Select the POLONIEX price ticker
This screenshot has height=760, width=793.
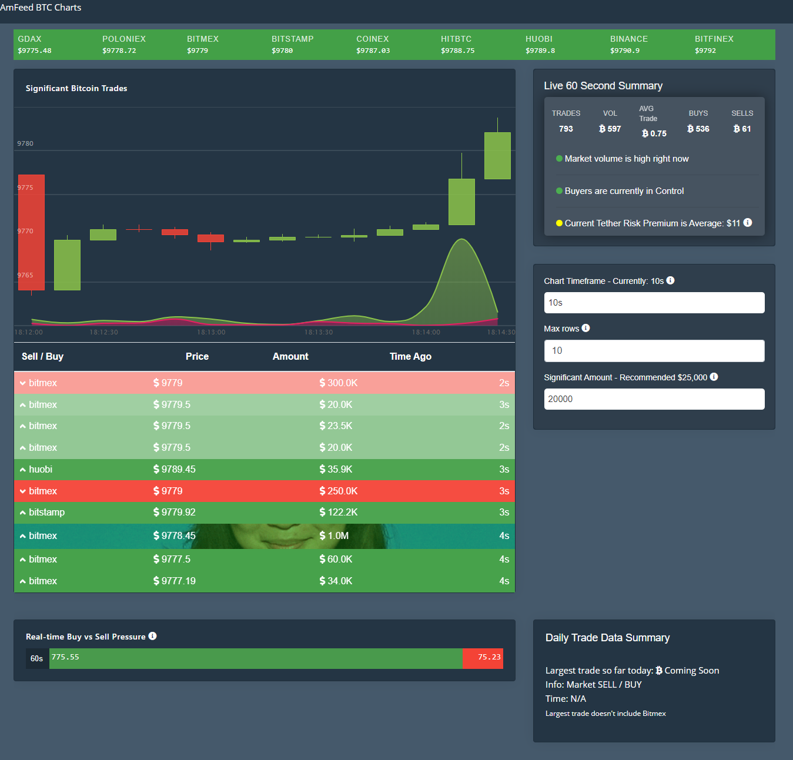tap(124, 45)
